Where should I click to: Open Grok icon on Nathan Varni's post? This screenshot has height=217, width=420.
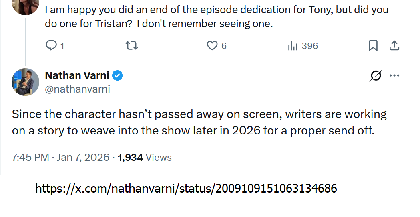pyautogui.click(x=376, y=76)
